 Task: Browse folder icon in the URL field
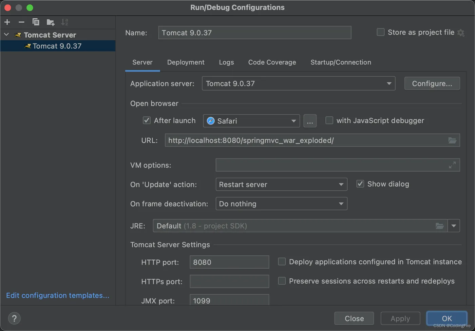pyautogui.click(x=452, y=140)
